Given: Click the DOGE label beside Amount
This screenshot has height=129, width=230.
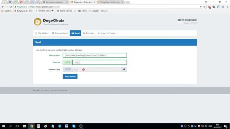Looking at the screenshot, I should pos(68,62).
